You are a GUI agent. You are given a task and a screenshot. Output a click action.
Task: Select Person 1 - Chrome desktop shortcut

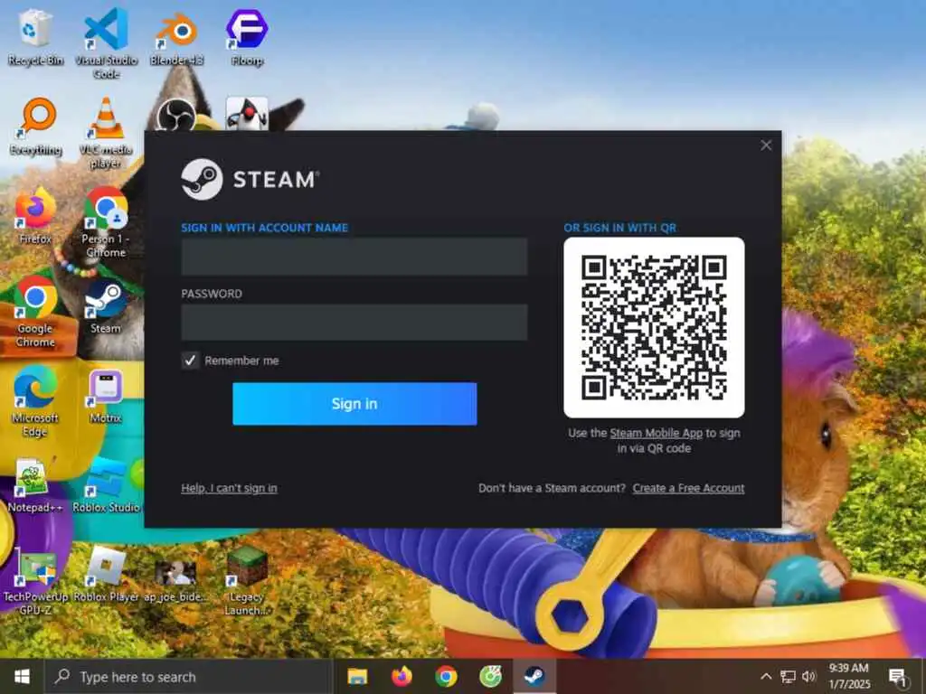[106, 222]
